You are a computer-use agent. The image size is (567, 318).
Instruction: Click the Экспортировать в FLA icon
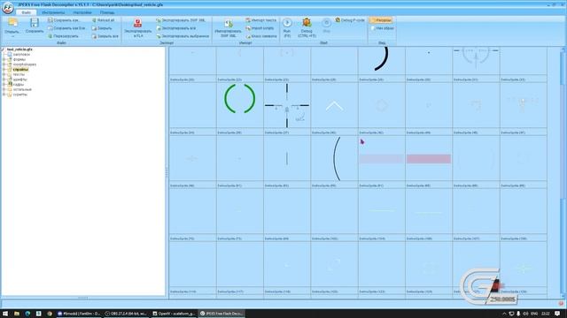pyautogui.click(x=137, y=23)
